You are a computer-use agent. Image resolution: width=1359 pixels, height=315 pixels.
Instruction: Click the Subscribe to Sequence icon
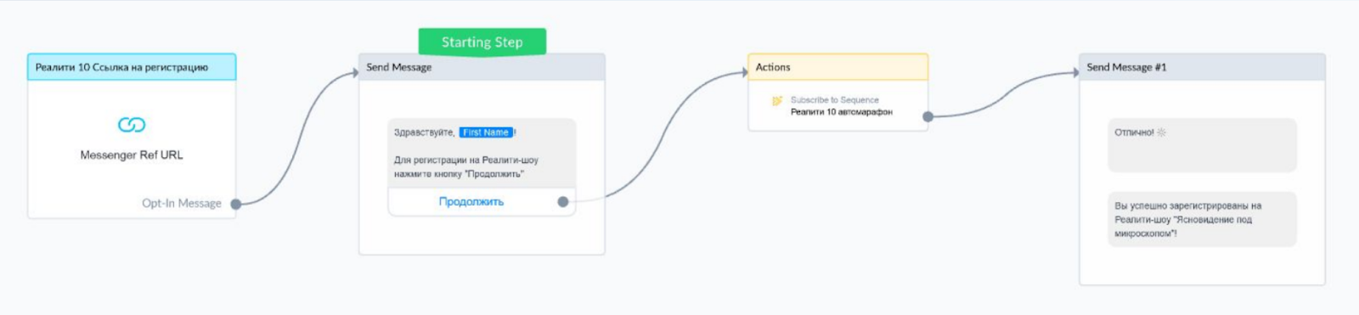(776, 101)
